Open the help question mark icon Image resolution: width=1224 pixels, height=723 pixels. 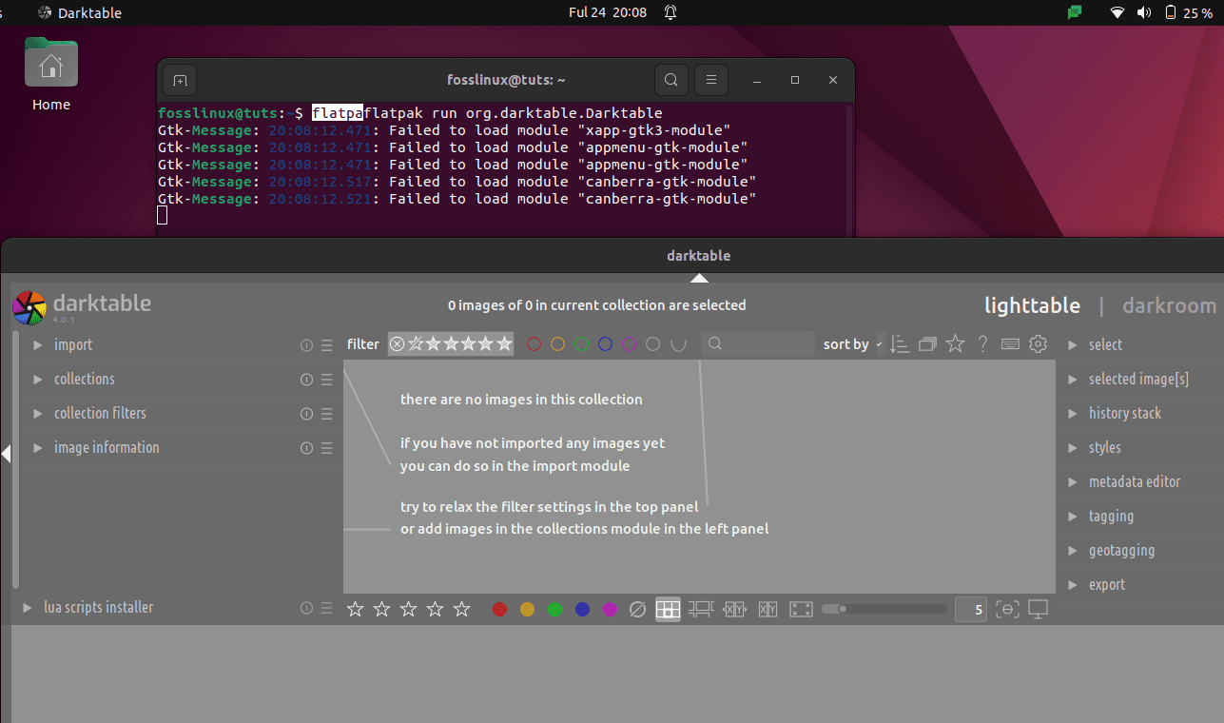tap(982, 343)
